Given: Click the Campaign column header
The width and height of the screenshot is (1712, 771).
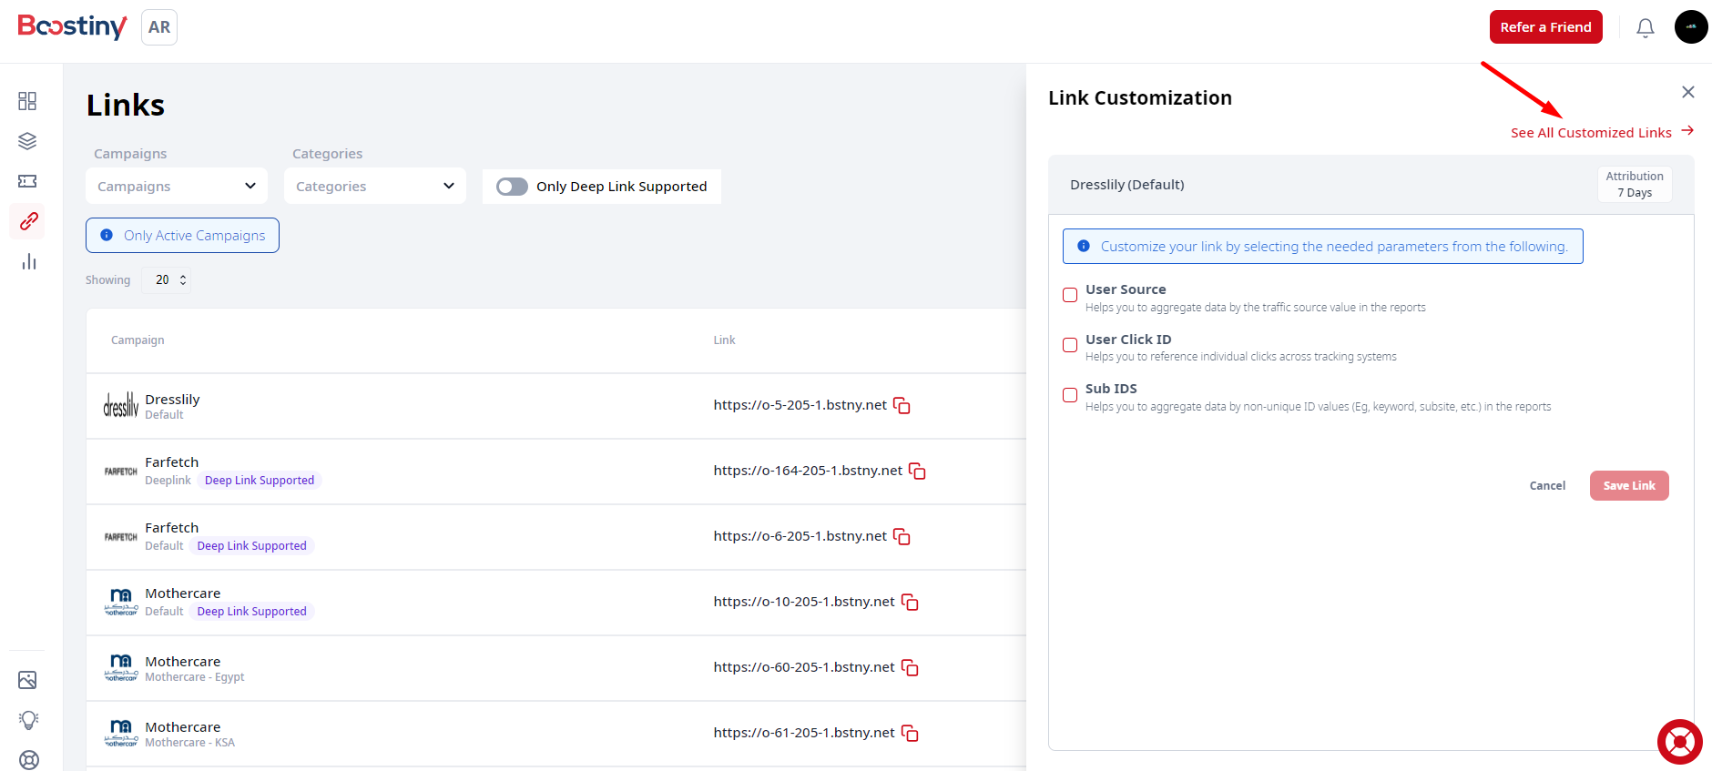Looking at the screenshot, I should 138,340.
